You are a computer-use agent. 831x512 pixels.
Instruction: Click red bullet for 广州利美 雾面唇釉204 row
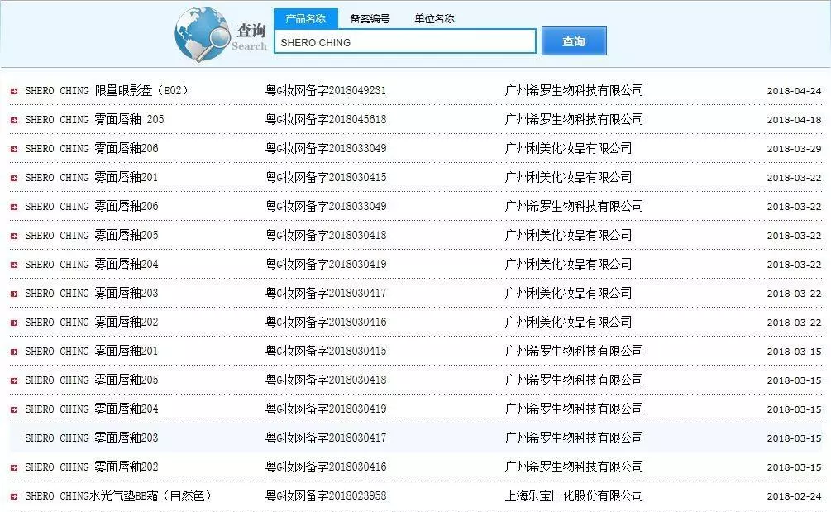pyautogui.click(x=14, y=265)
